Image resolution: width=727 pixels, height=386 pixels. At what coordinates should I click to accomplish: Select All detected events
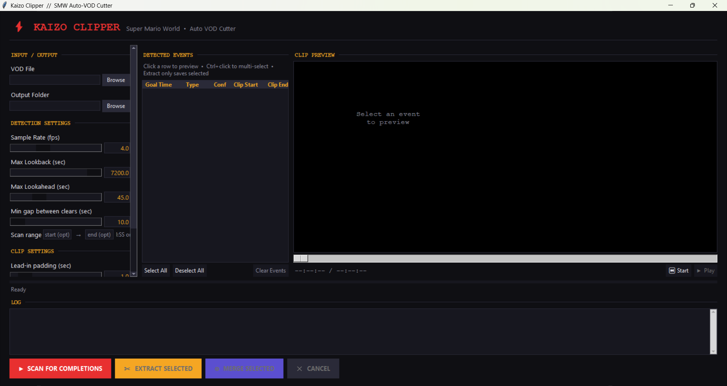pyautogui.click(x=155, y=270)
